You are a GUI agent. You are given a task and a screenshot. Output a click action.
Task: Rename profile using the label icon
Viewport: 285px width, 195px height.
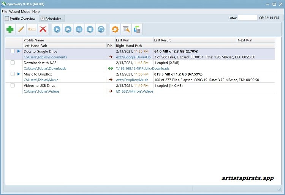pyautogui.click(x=32, y=29)
